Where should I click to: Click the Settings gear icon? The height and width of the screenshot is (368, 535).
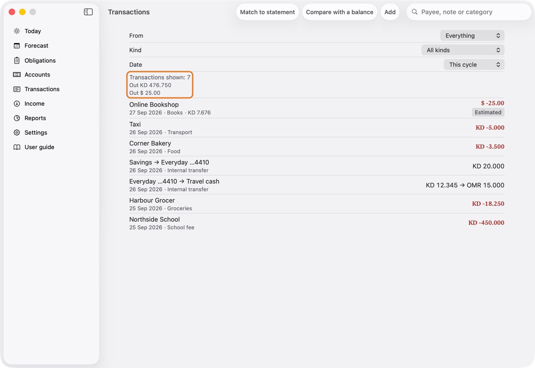tap(17, 133)
